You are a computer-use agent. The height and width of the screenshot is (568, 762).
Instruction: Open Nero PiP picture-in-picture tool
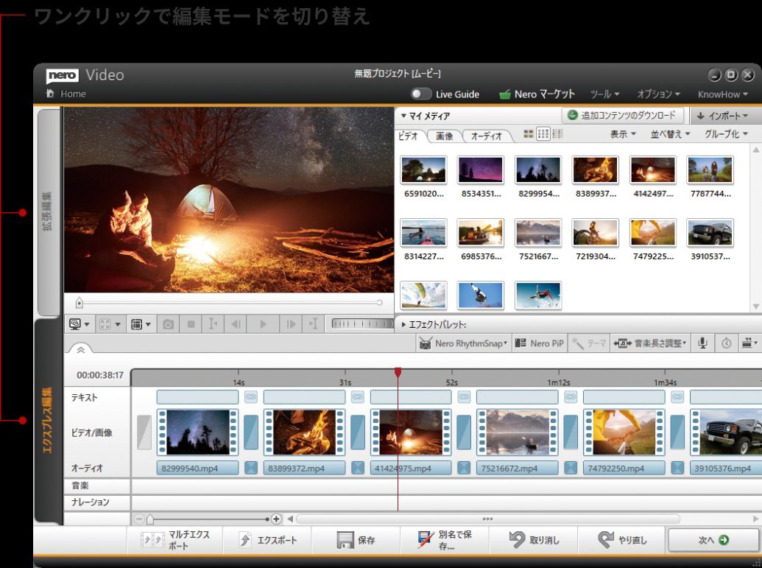pyautogui.click(x=540, y=343)
